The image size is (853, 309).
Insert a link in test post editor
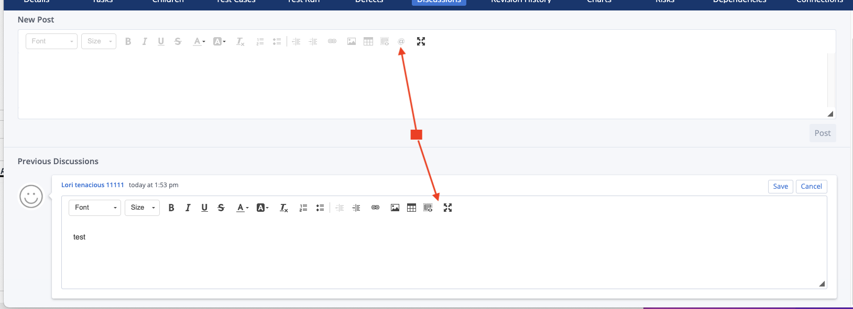click(375, 208)
